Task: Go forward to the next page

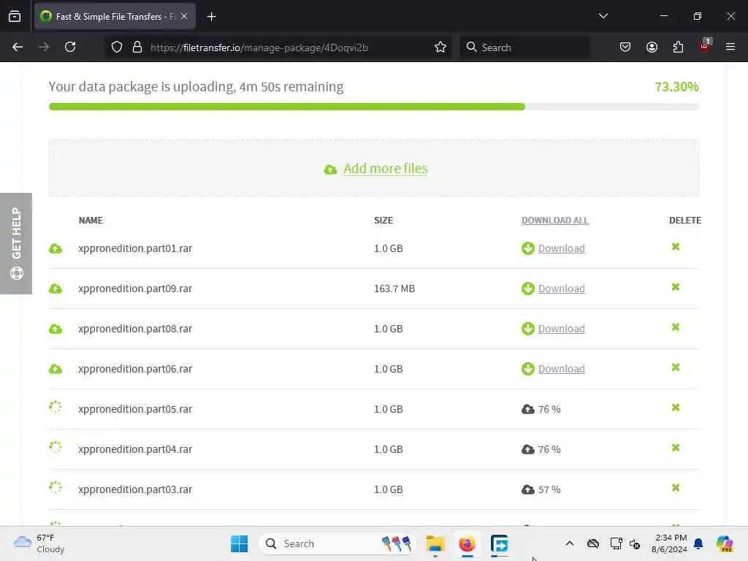Action: tap(44, 47)
